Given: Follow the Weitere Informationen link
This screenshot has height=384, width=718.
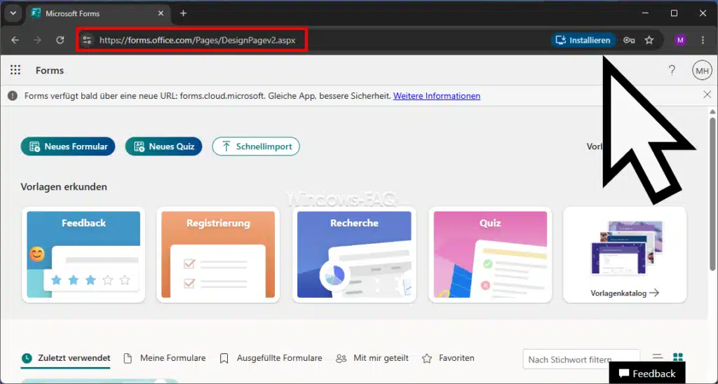Looking at the screenshot, I should click(x=437, y=96).
